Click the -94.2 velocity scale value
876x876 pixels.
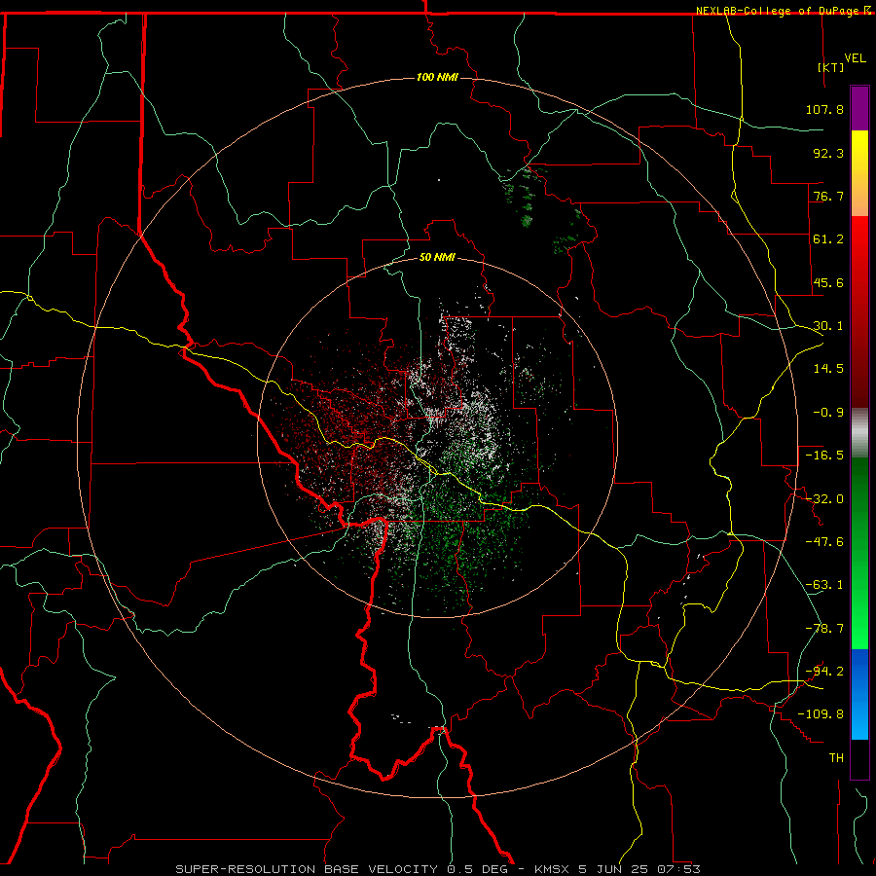click(x=824, y=672)
